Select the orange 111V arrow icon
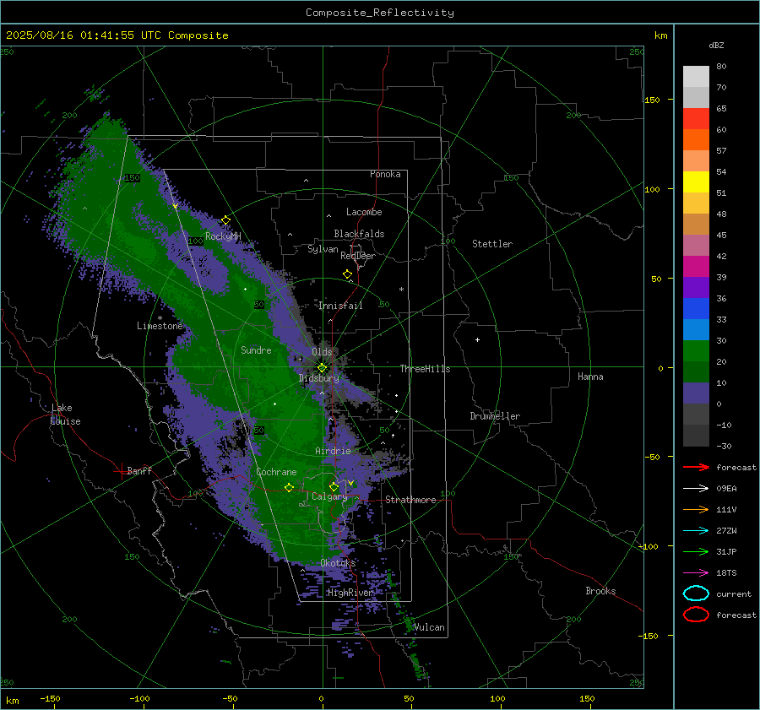 pos(696,509)
